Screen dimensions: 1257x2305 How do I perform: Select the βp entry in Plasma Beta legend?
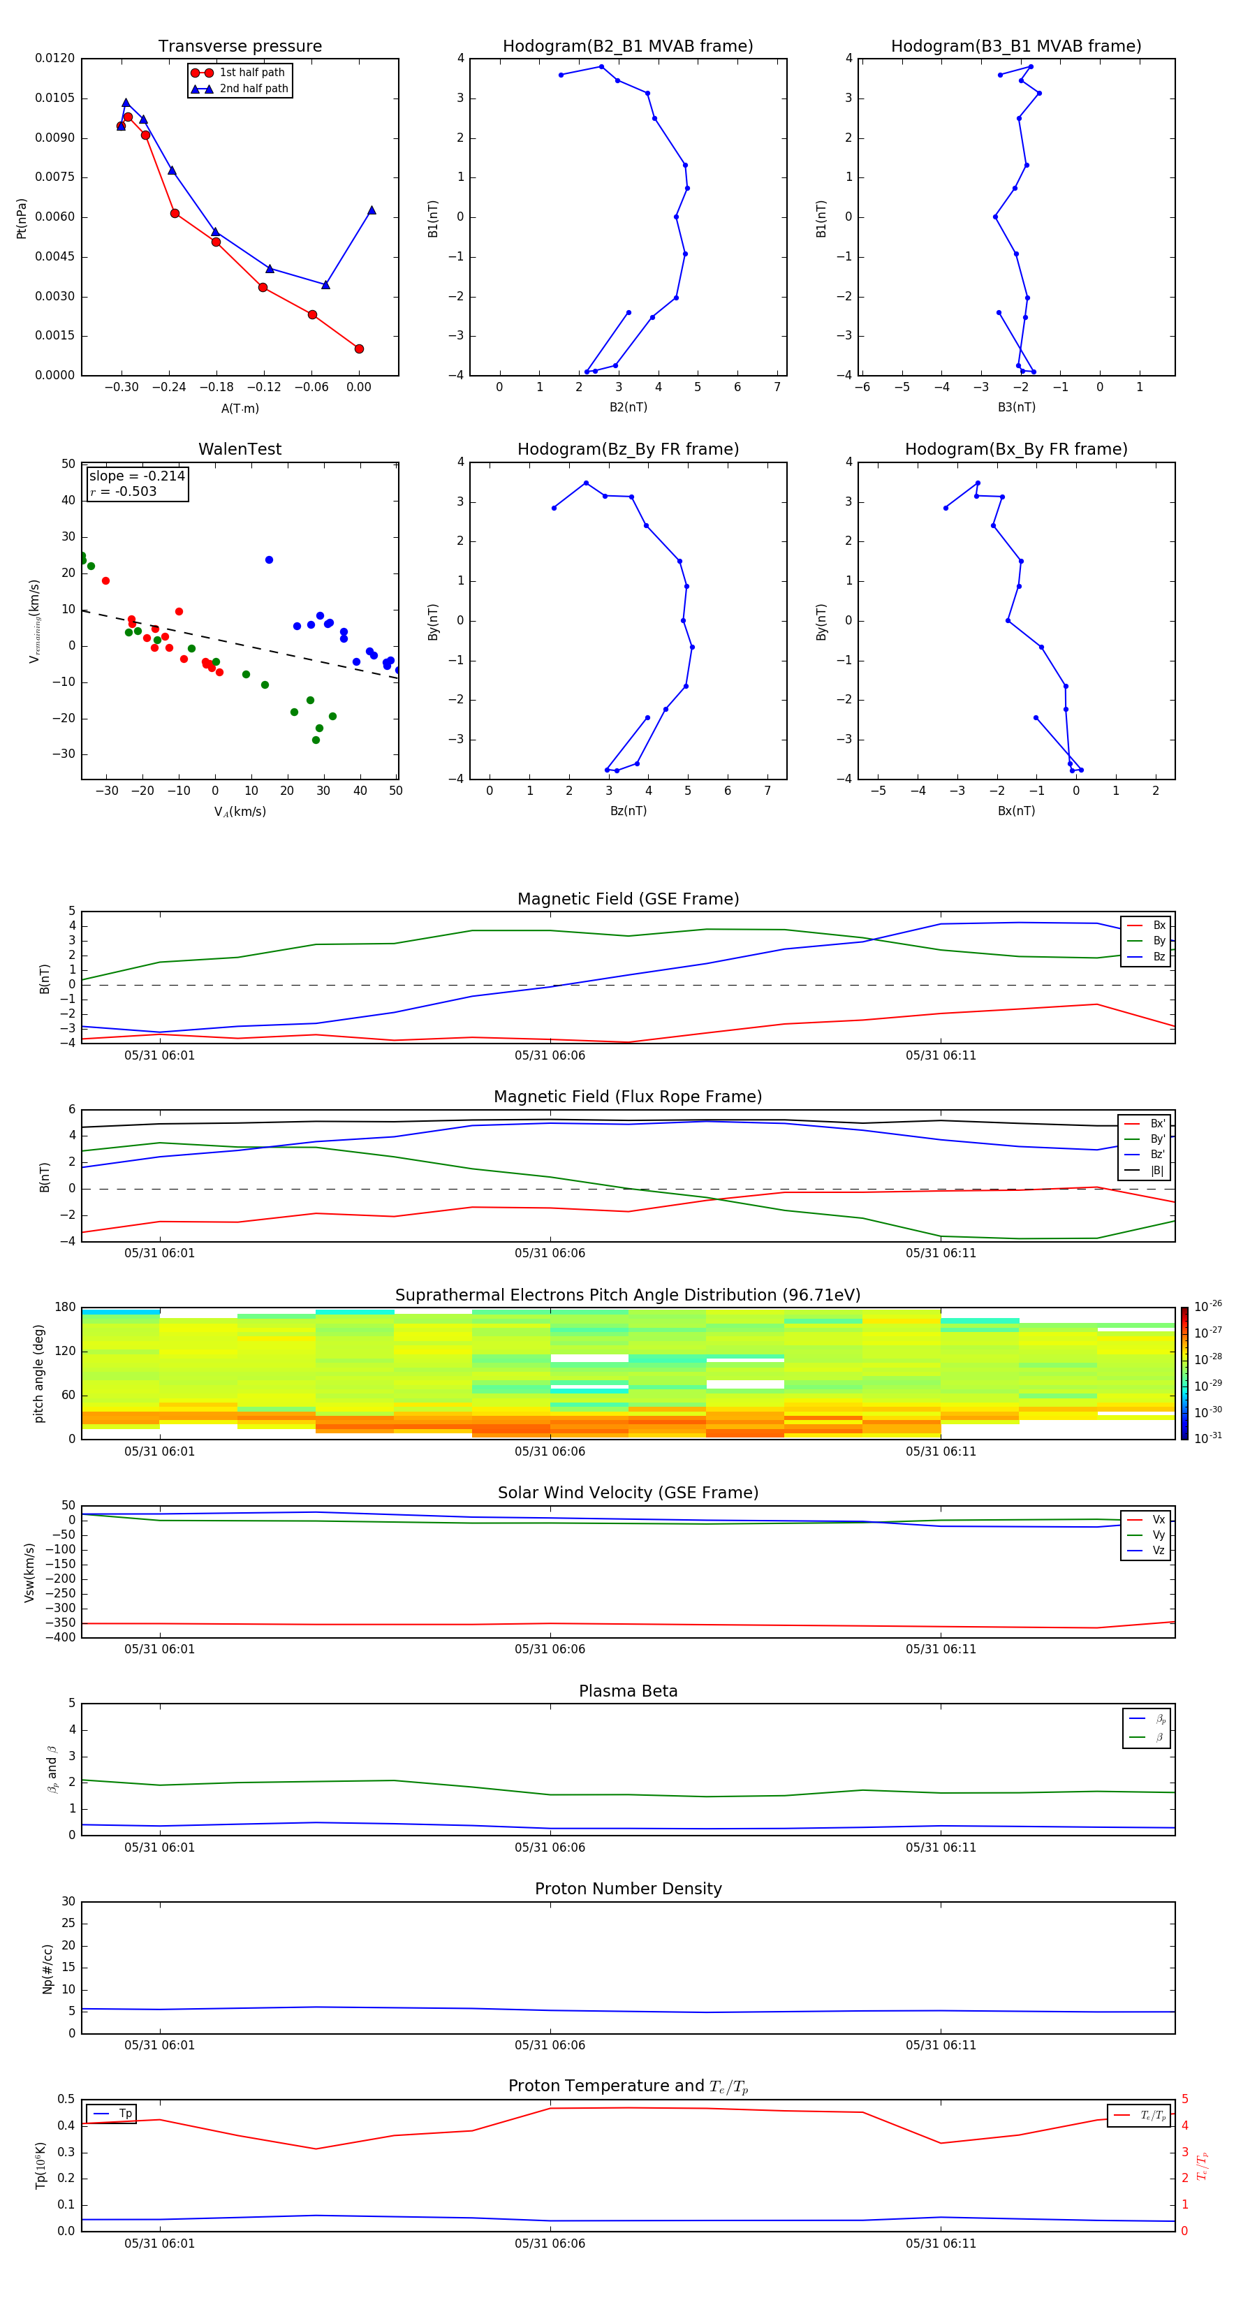point(1147,1719)
